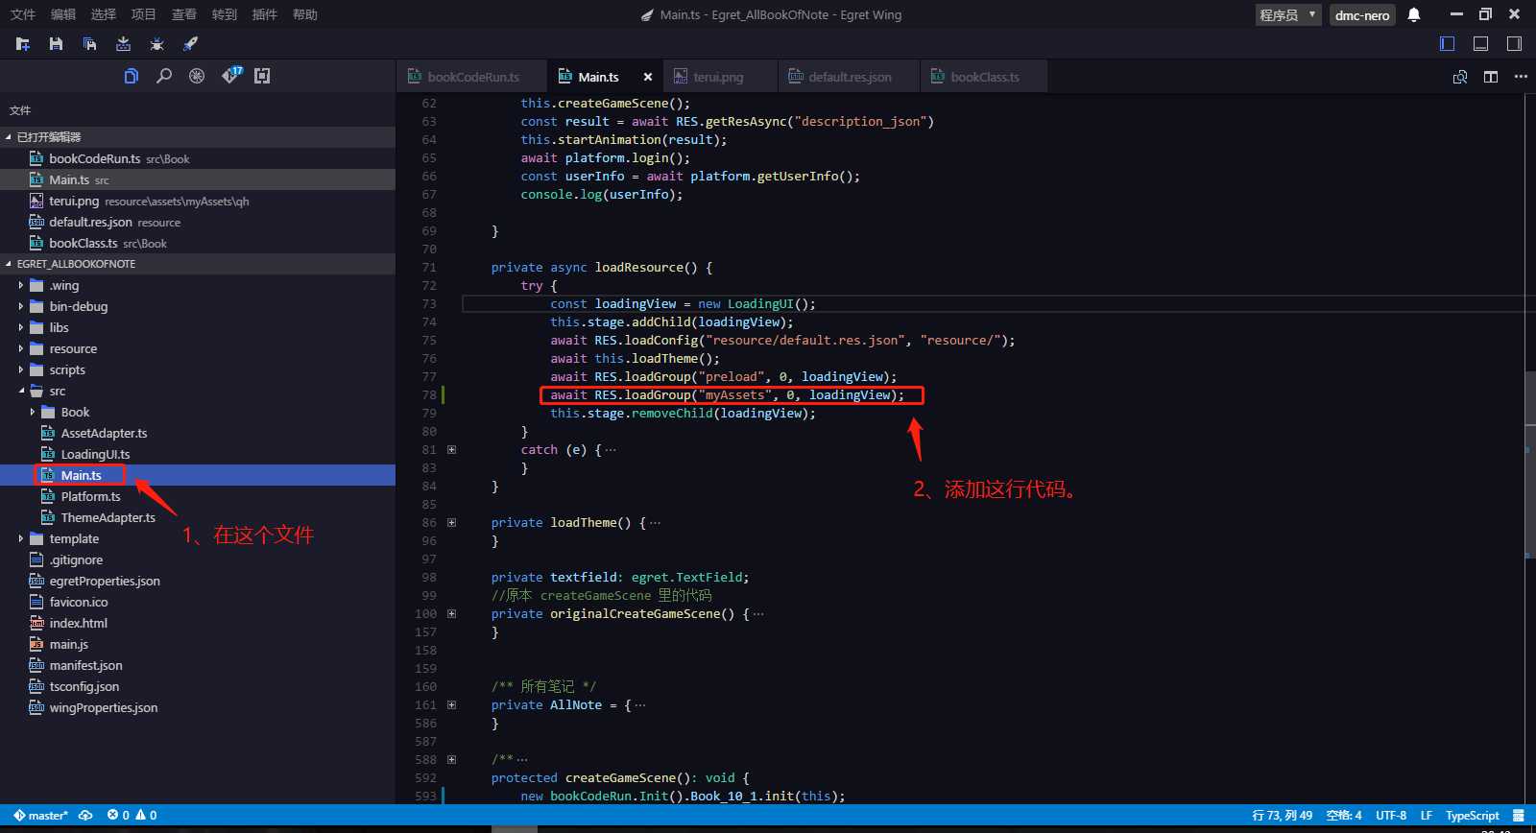Open the Search sidebar view

pyautogui.click(x=164, y=76)
